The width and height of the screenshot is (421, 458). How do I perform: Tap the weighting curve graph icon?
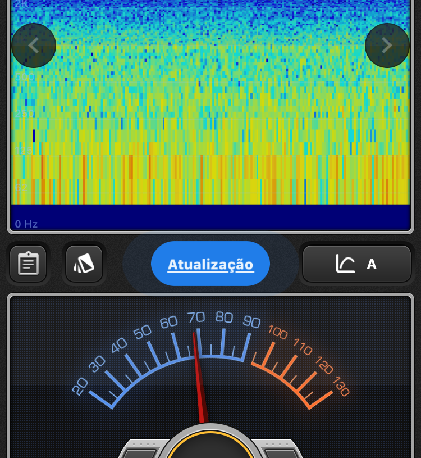[345, 264]
